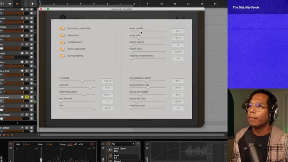Toggle power on the Cassette device

pos(103,144)
